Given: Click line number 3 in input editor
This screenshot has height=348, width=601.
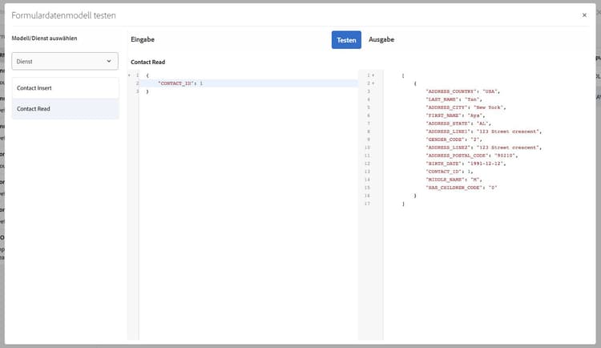Looking at the screenshot, I should point(137,91).
